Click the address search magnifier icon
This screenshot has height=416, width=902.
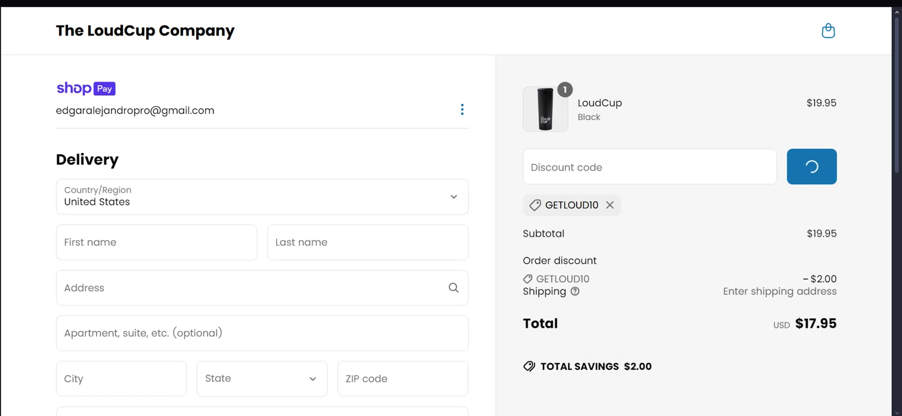(453, 288)
